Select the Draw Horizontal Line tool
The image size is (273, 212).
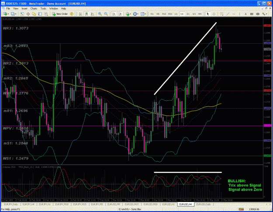pos(234,14)
